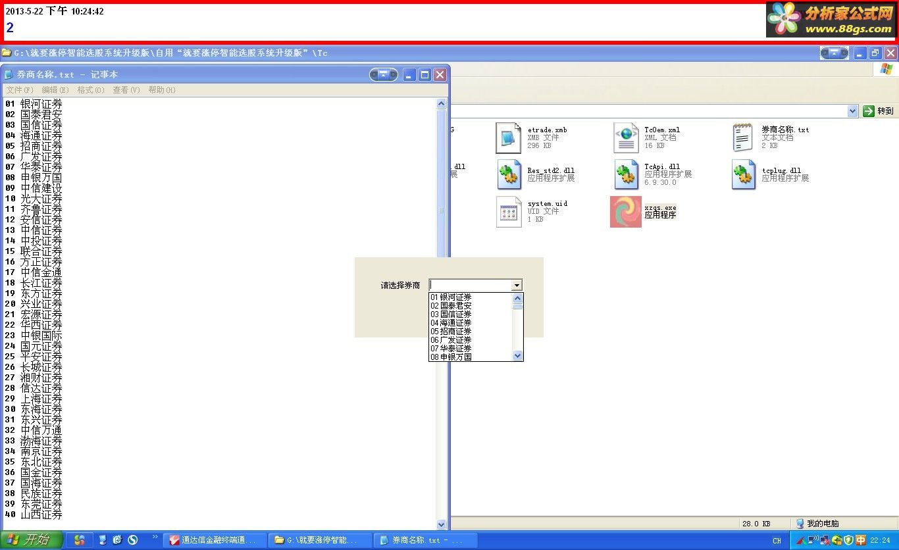This screenshot has height=550, width=899.
Task: Open Notepad 编辑(E) menu
Action: coord(55,90)
